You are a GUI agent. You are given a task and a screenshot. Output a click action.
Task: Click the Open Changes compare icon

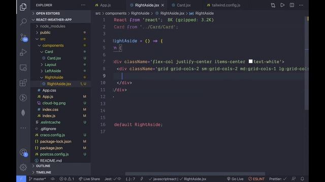click(x=273, y=5)
